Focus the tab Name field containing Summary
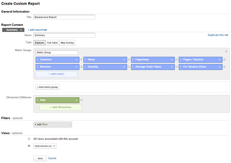The width and height of the screenshot is (231, 163). [x=64, y=35]
